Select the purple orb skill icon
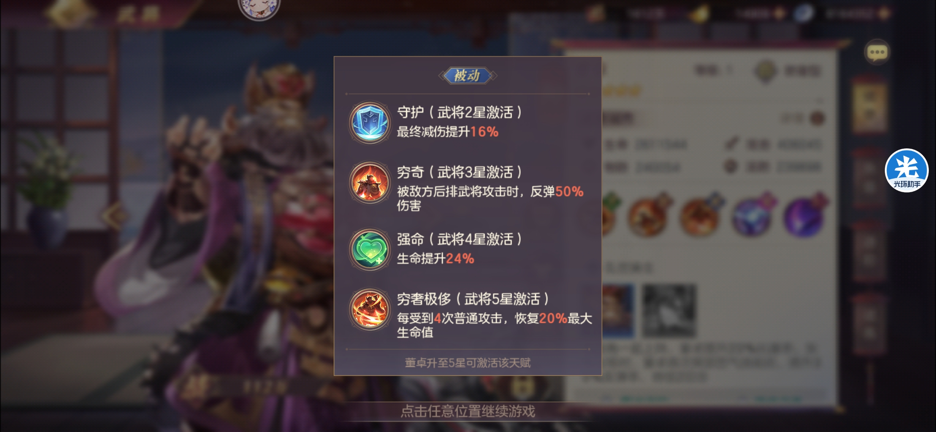 pyautogui.click(x=805, y=215)
